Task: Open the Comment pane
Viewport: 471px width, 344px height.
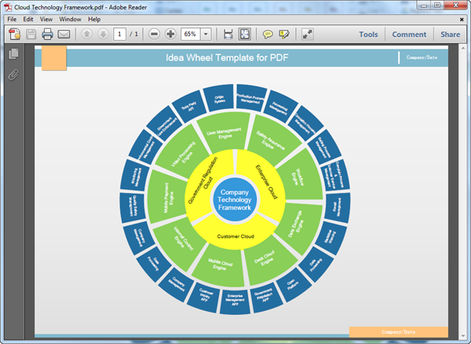Action: point(409,35)
